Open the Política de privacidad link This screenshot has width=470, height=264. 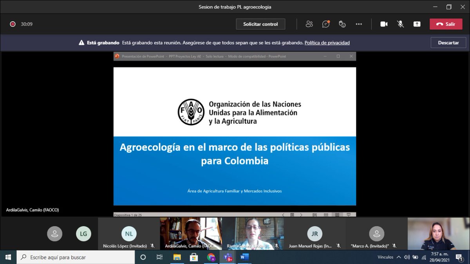point(327,43)
